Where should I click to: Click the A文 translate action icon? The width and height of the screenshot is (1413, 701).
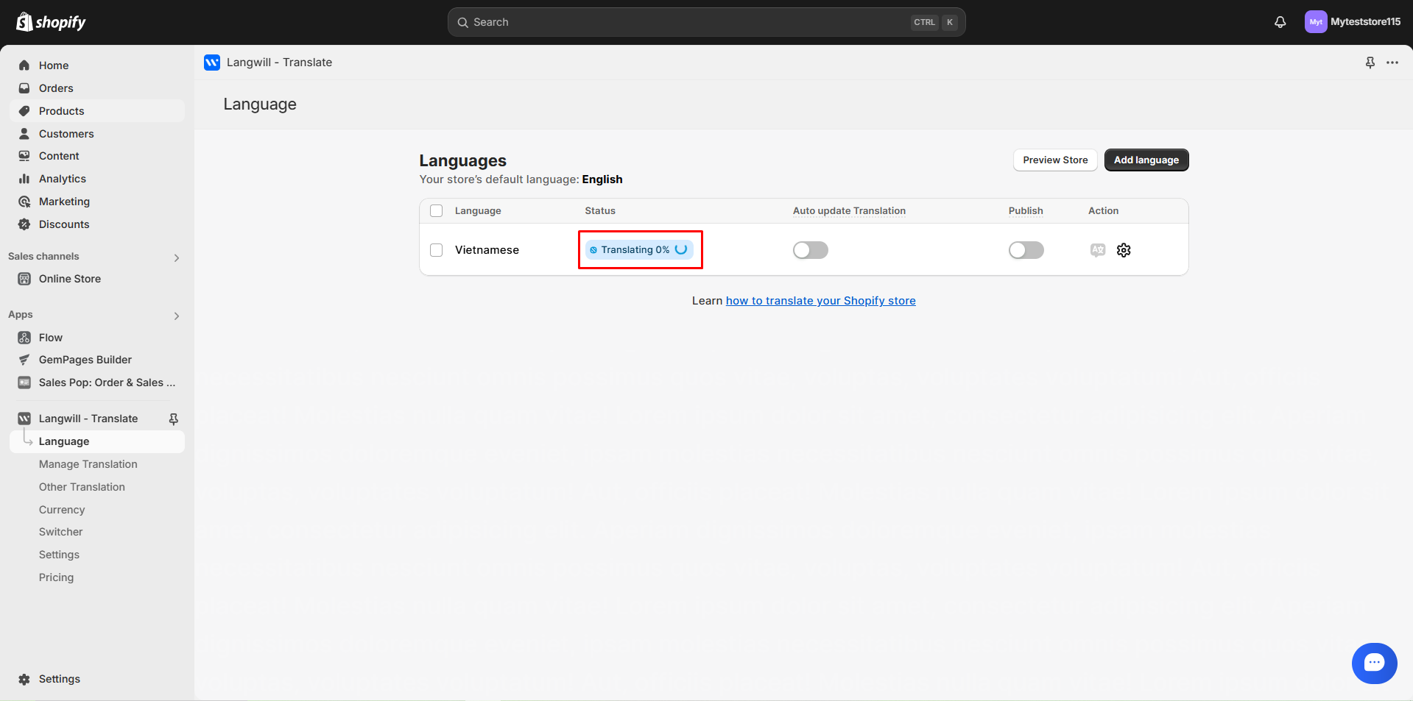click(x=1097, y=250)
